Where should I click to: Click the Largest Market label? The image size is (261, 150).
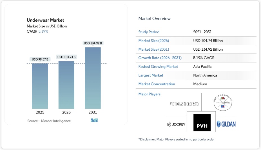click(151, 75)
